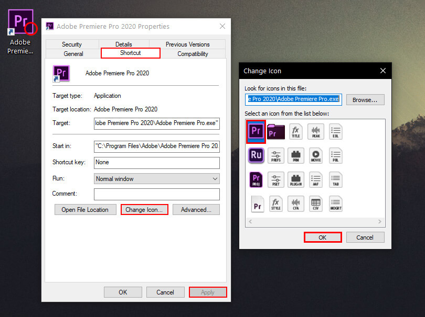This screenshot has width=425, height=317.
Task: Open the General tab
Action: click(73, 54)
